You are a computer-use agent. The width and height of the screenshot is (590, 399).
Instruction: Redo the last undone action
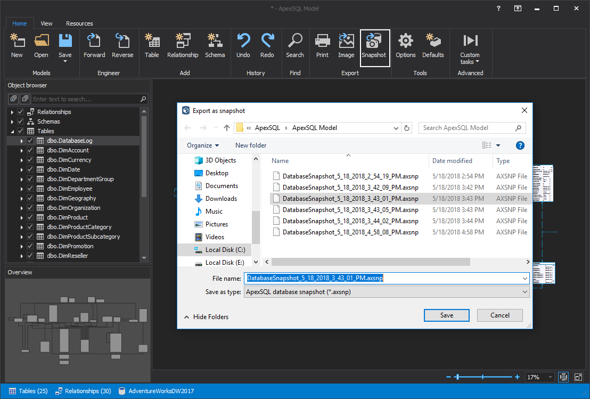[267, 45]
